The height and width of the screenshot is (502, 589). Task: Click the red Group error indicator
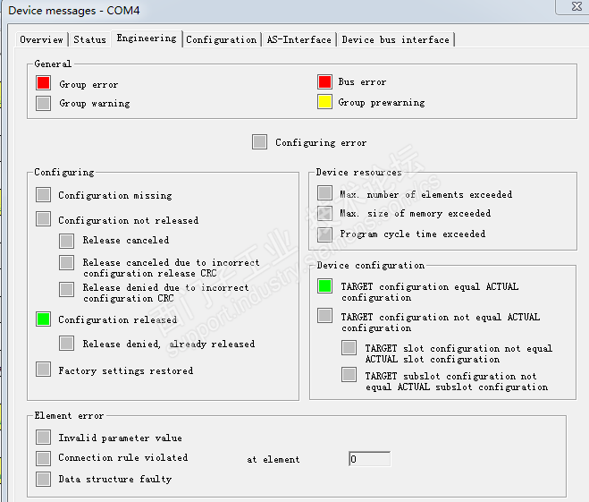point(43,83)
